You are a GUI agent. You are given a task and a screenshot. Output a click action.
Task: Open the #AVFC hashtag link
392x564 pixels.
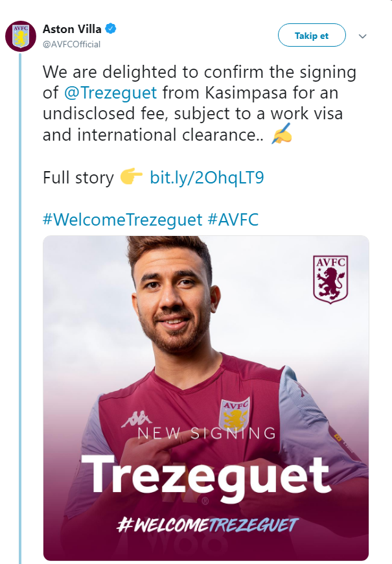233,219
